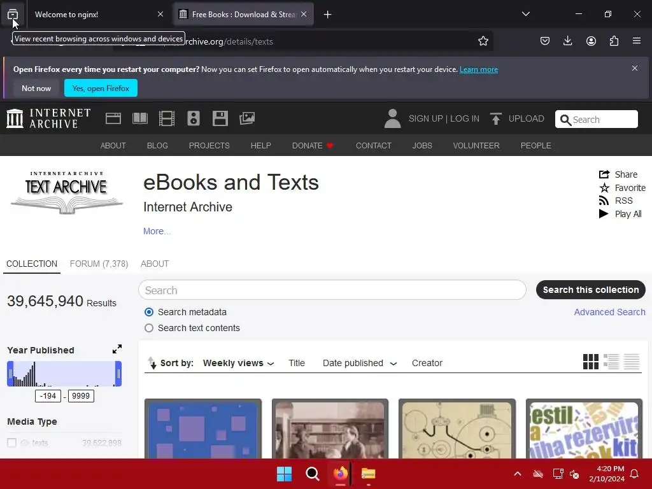Bookmark this page with star icon

(x=483, y=41)
